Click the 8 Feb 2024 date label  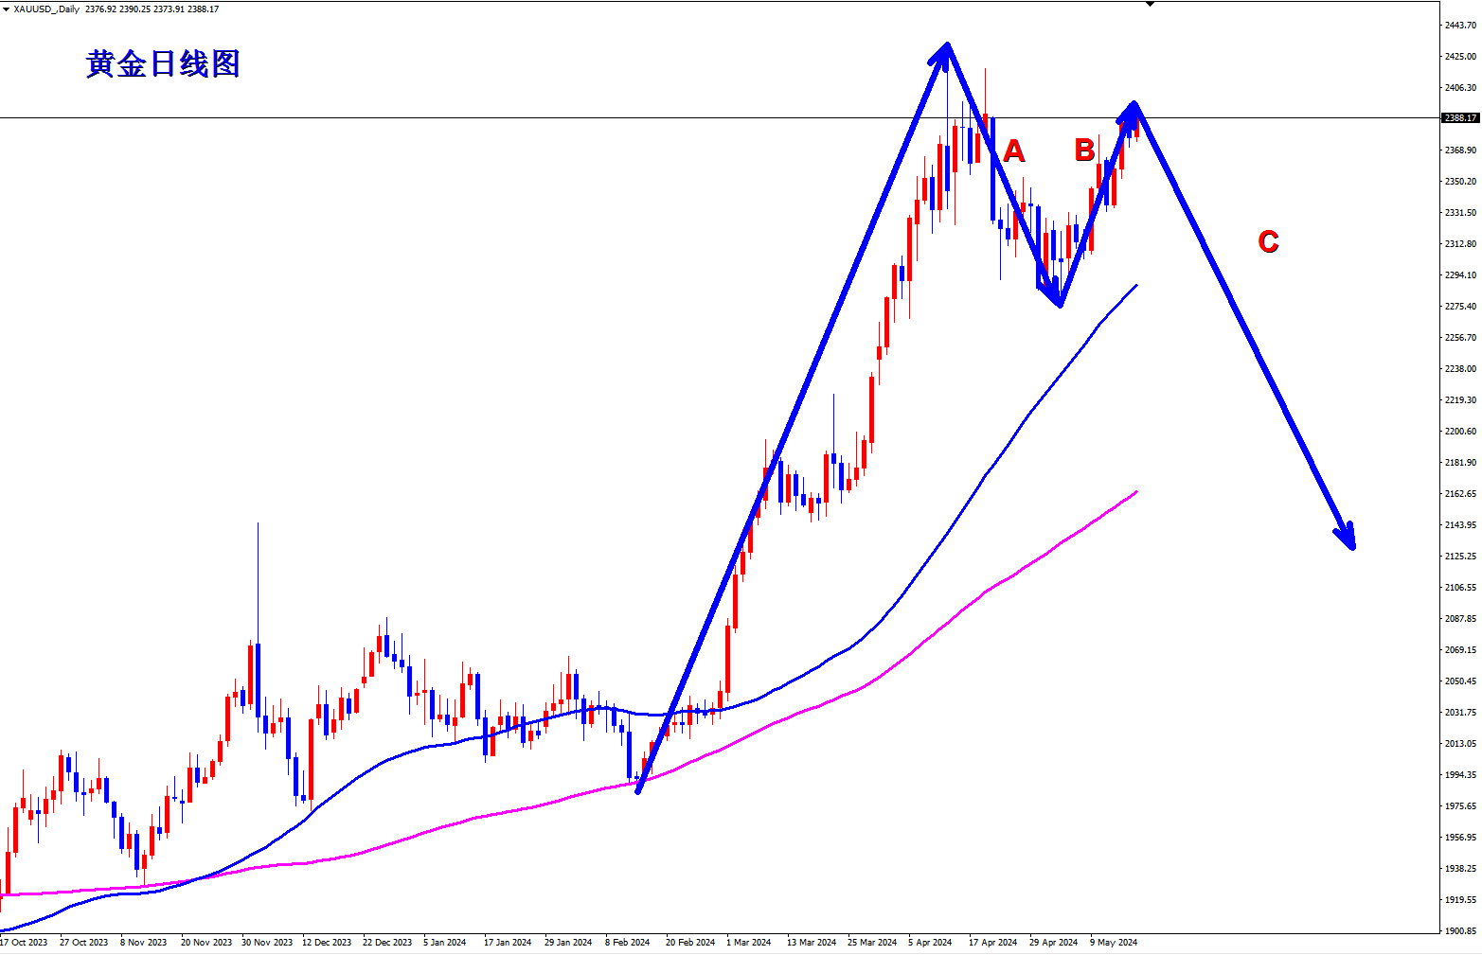click(628, 943)
